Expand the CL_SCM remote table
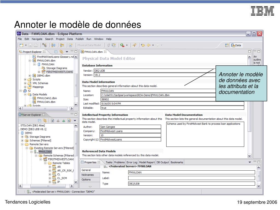This screenshot has width=280, height=210. click(x=50, y=178)
